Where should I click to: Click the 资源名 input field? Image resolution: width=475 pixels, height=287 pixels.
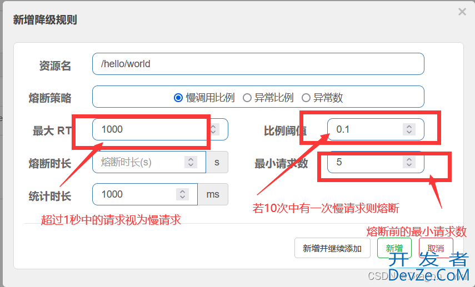[x=258, y=64]
